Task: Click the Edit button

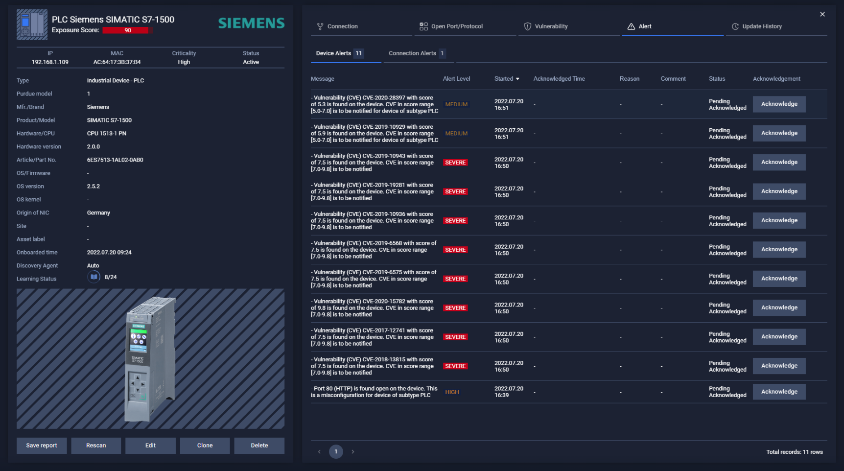Action: tap(150, 446)
